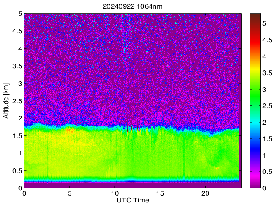The width and height of the screenshot is (274, 205).
Task: Click the "UTC Time" x-axis label
Action: [132, 200]
